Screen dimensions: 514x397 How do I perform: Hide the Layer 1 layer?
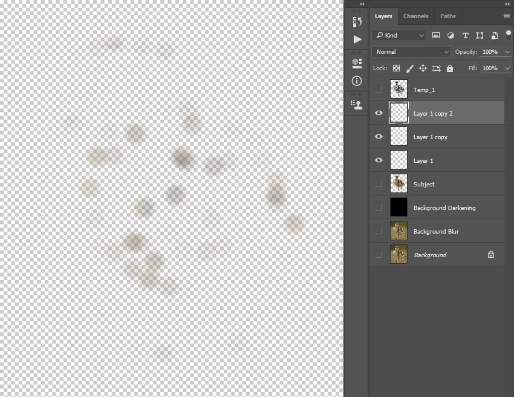pyautogui.click(x=379, y=160)
